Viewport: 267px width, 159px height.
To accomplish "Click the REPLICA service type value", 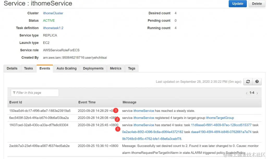I will (x=50, y=35).
